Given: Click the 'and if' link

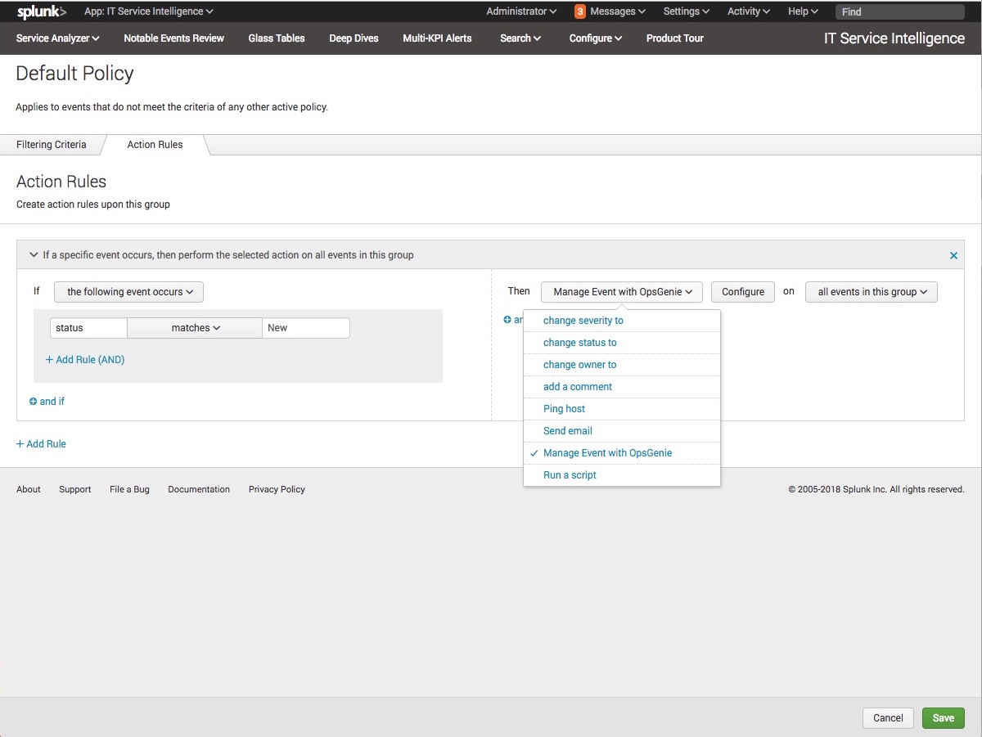Looking at the screenshot, I should pos(47,402).
